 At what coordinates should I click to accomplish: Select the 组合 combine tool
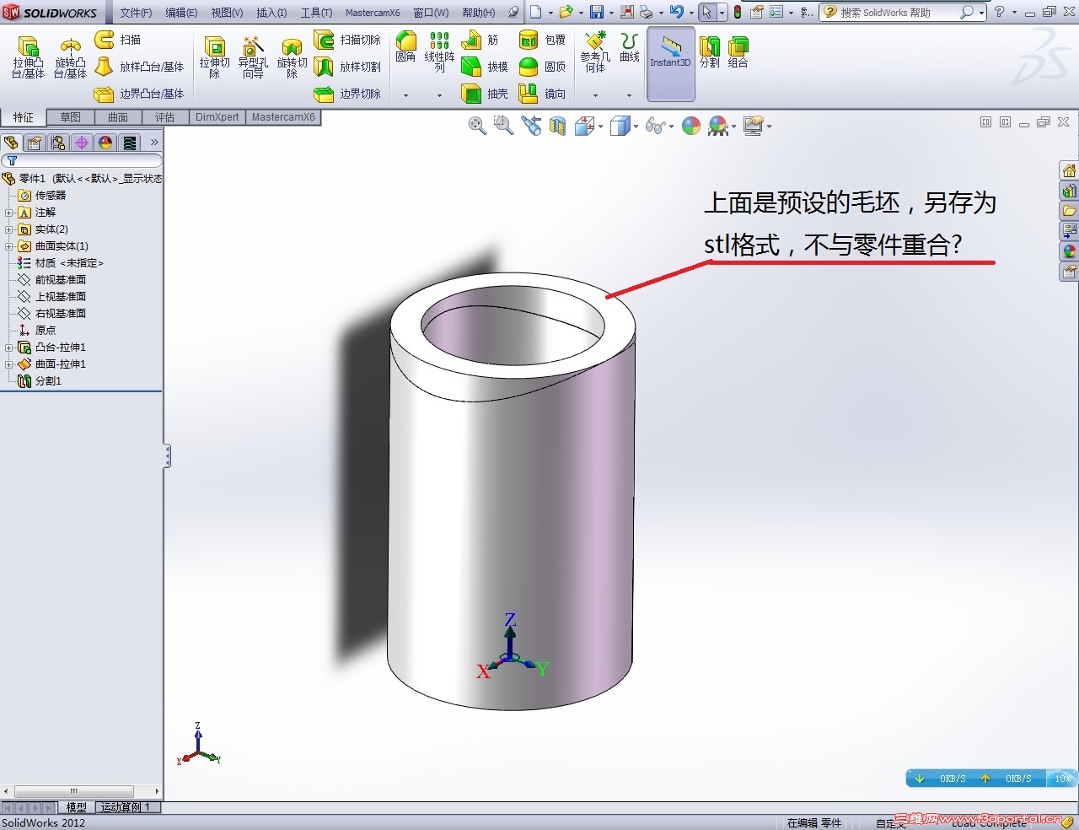[738, 51]
